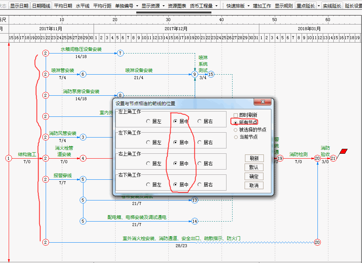Viewport: 362px width, 263px height.
Task: Select label 配电箱、电梯安装及调试通电
Action: click(x=137, y=217)
